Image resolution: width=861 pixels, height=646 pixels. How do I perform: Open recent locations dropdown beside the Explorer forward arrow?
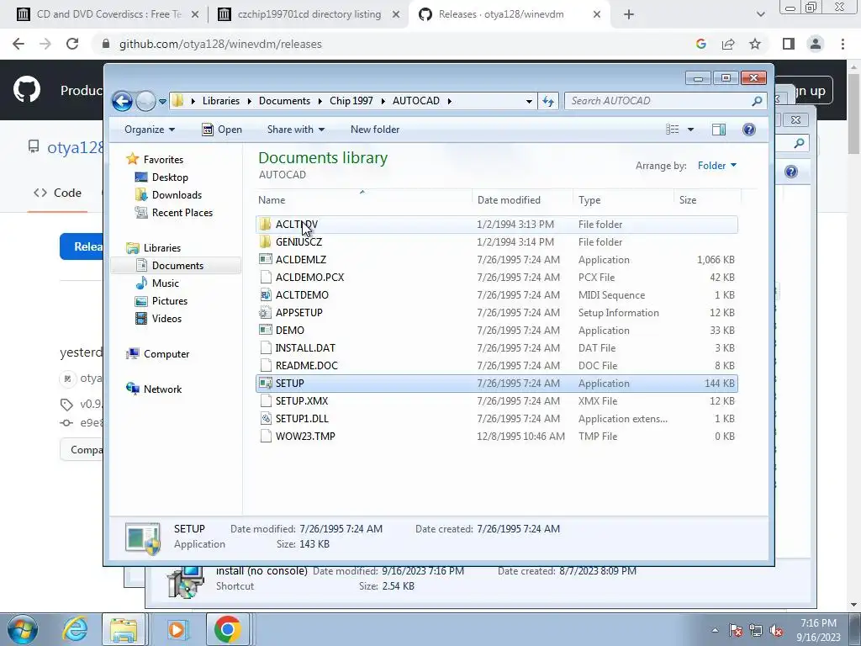(162, 101)
